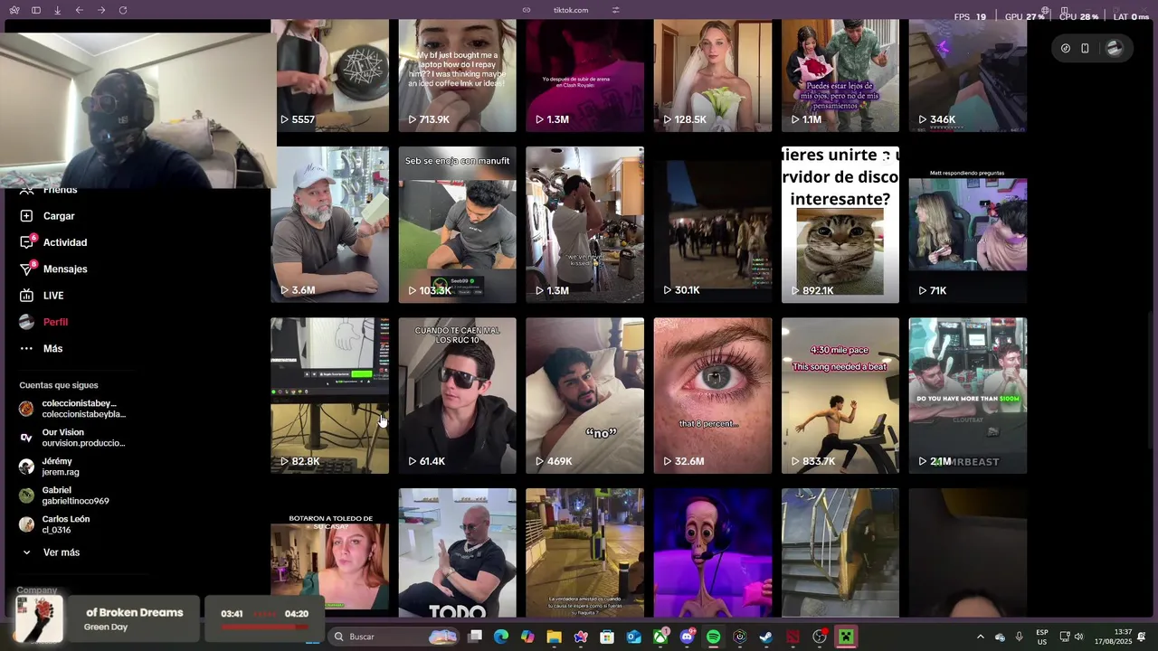Open Matt respondiendo preguntas video 71K
1158x651 pixels.
968,224
